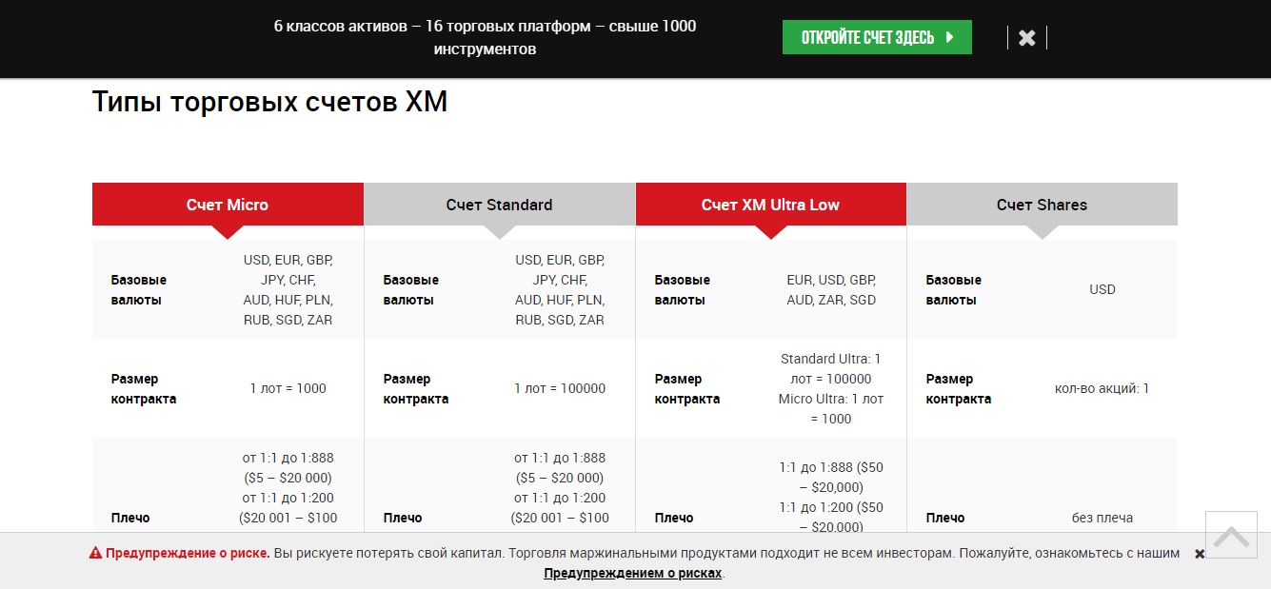Click the кол-во акций: 1 value
Viewport: 1271px width, 589px height.
point(1102,388)
